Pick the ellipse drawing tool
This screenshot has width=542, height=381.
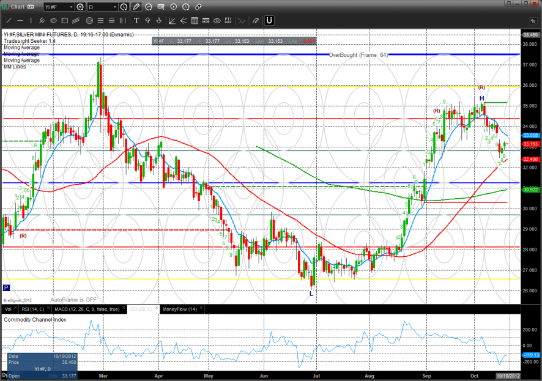click(53, 20)
